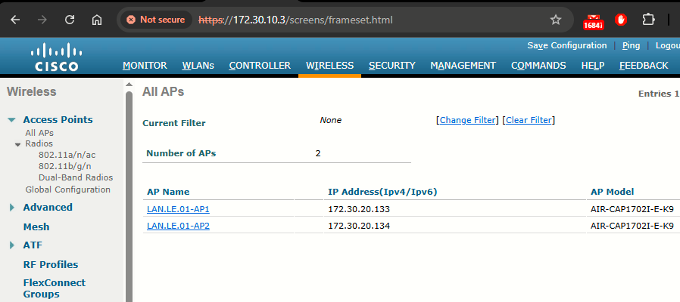Expand the ATF section arrow
680x302 pixels.
pyautogui.click(x=12, y=245)
